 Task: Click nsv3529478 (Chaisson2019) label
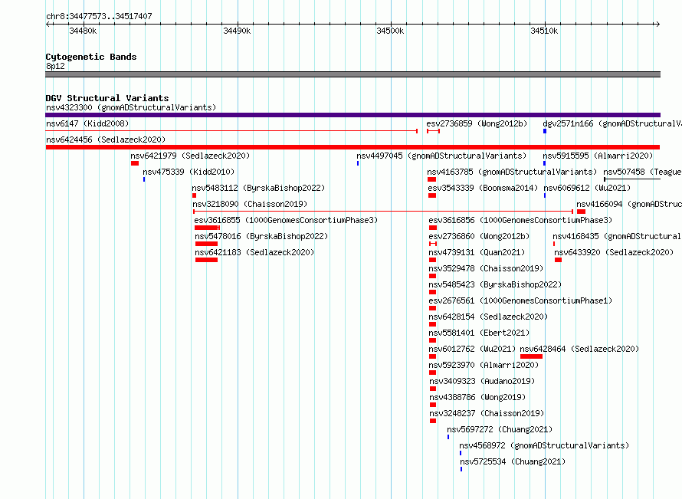click(x=486, y=268)
